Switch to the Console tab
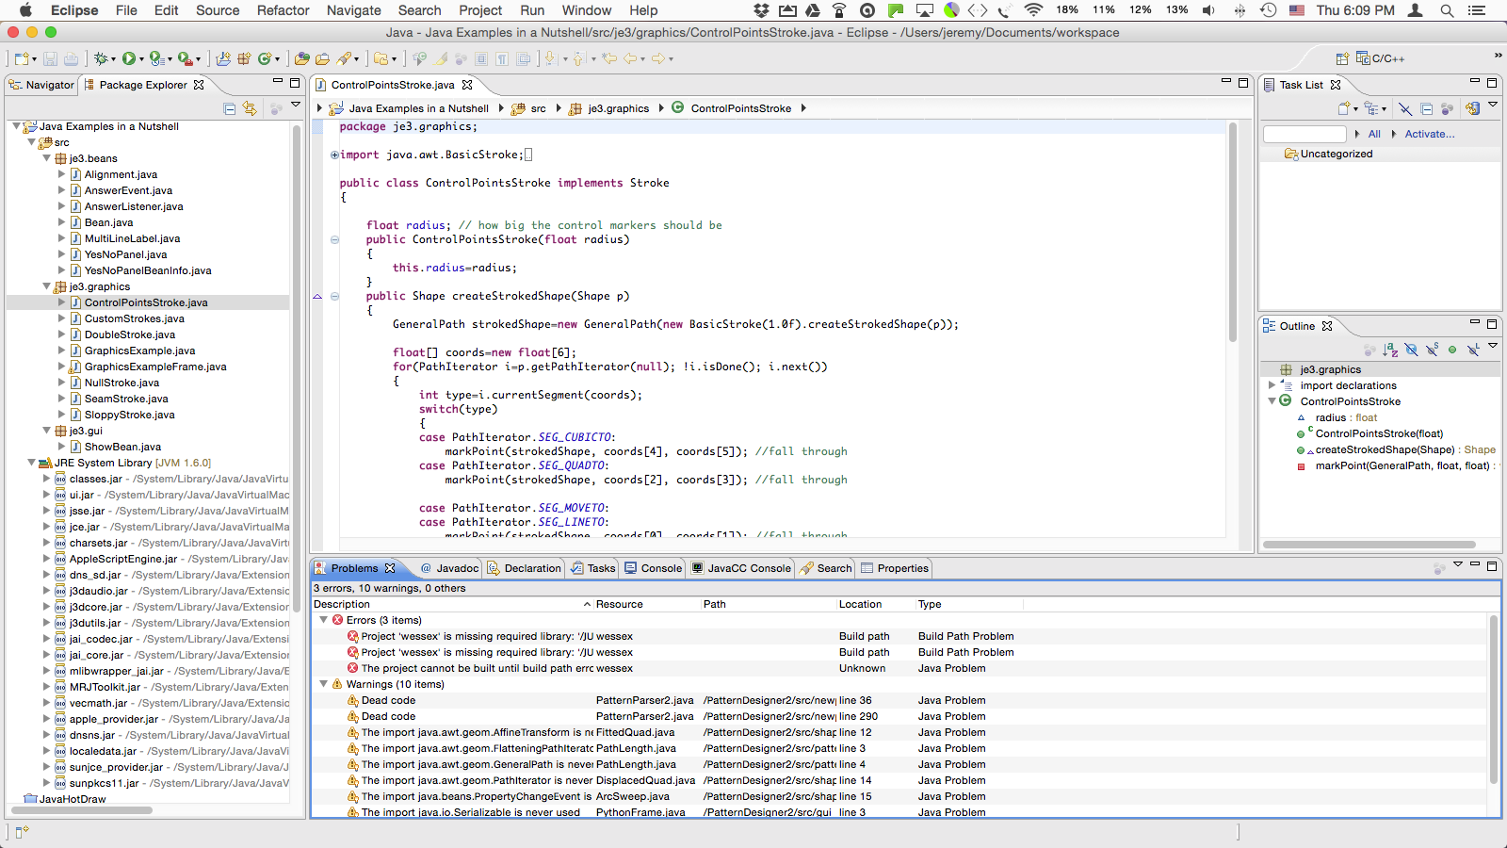 click(x=653, y=568)
